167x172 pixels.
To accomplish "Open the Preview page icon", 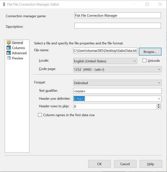I will click(9, 58).
